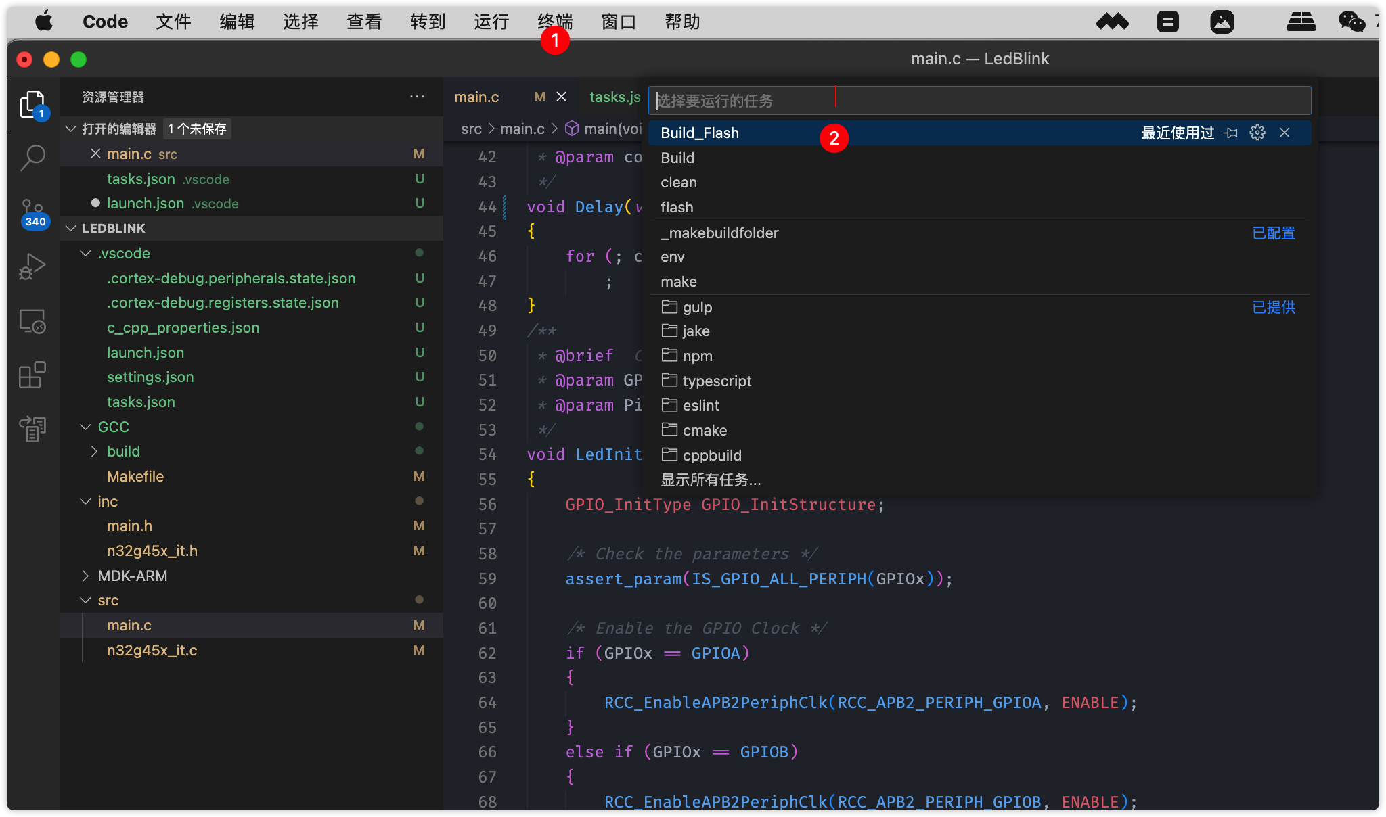This screenshot has height=817, width=1386.
Task: Select launch.json in open editors list
Action: tap(252, 203)
